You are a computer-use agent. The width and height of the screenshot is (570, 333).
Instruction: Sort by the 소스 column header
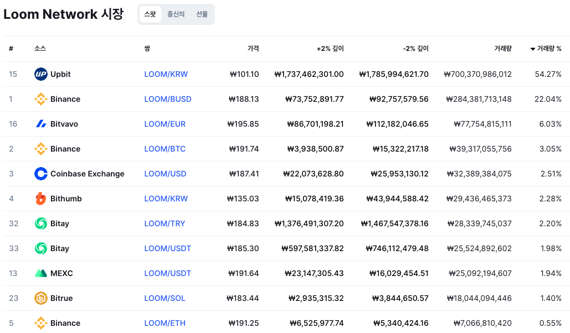pyautogui.click(x=40, y=48)
